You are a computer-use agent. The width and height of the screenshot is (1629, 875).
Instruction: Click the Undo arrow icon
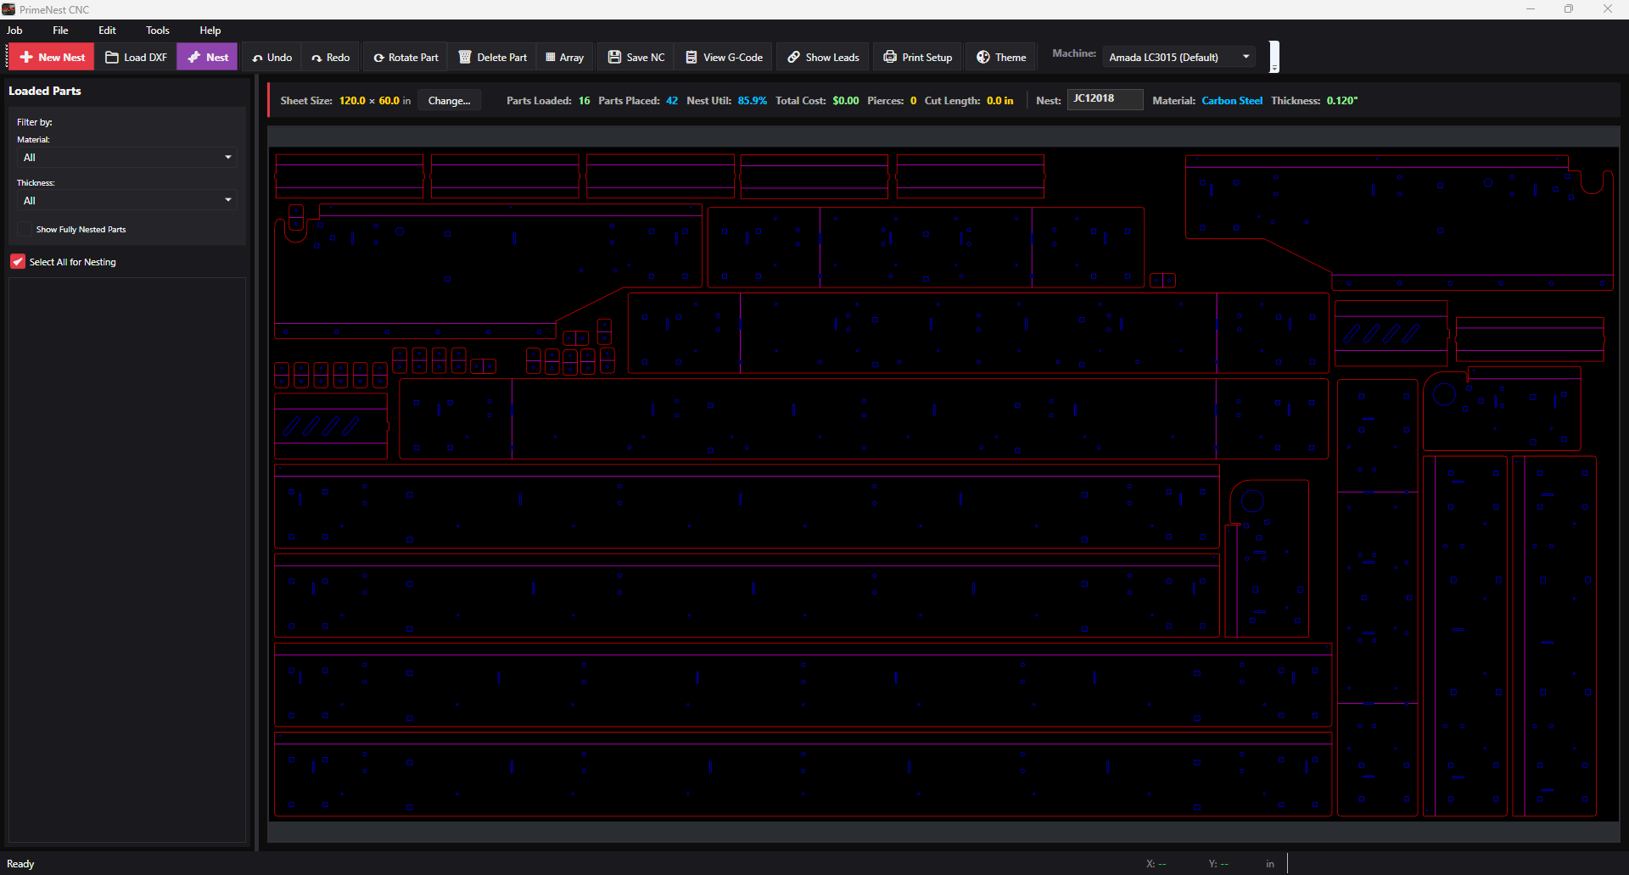click(x=257, y=58)
